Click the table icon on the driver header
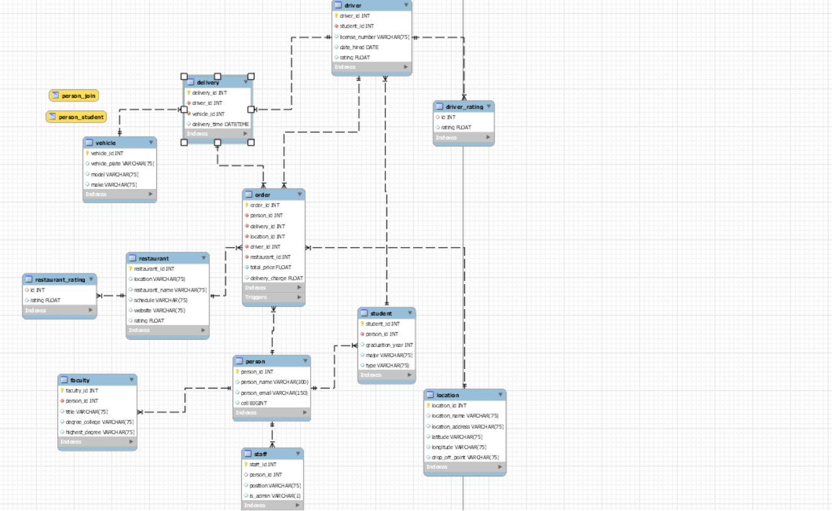This screenshot has width=832, height=511. click(x=339, y=6)
